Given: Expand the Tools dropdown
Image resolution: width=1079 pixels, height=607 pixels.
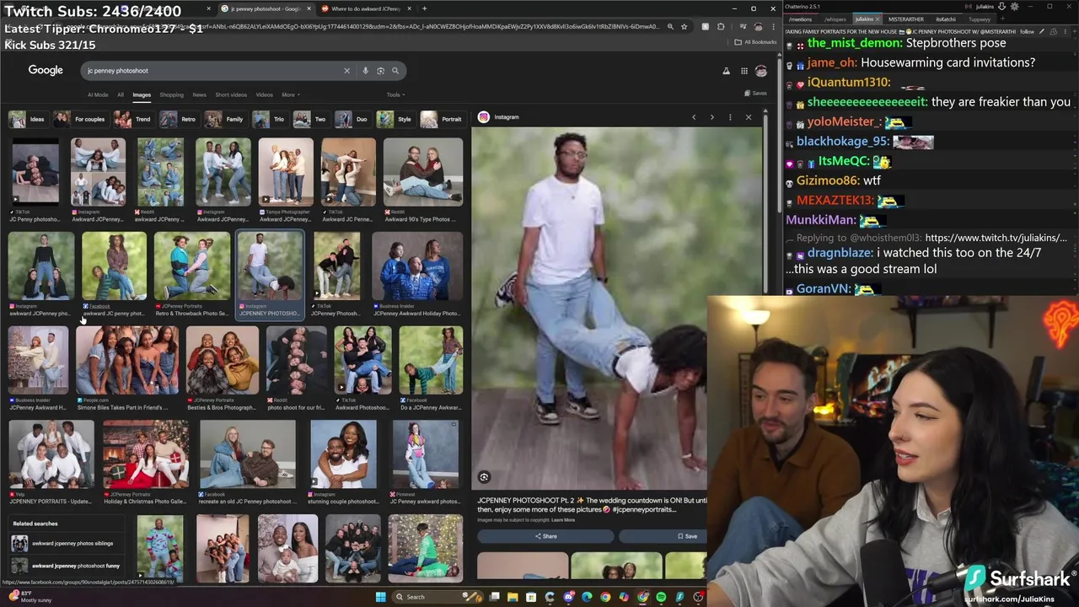Looking at the screenshot, I should 395,94.
